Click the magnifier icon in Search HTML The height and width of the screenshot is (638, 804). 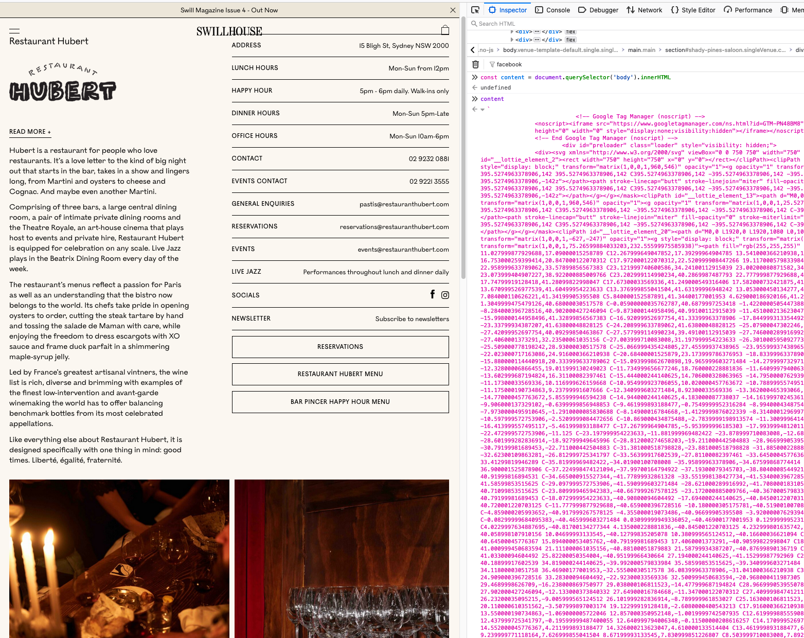(x=474, y=24)
